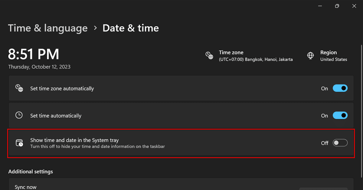The width and height of the screenshot is (363, 190).
Task: Enable Show time and date in System tray
Action: coord(340,143)
